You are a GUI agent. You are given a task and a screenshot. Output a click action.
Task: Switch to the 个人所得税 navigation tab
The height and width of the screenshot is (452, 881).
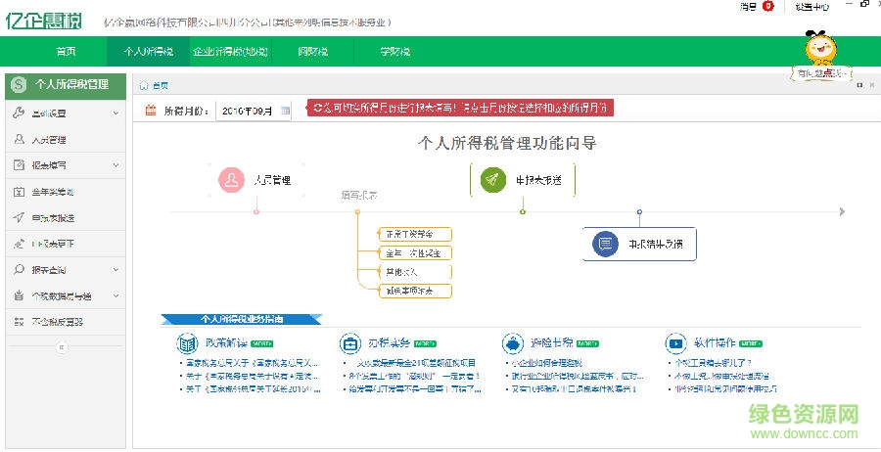[149, 51]
